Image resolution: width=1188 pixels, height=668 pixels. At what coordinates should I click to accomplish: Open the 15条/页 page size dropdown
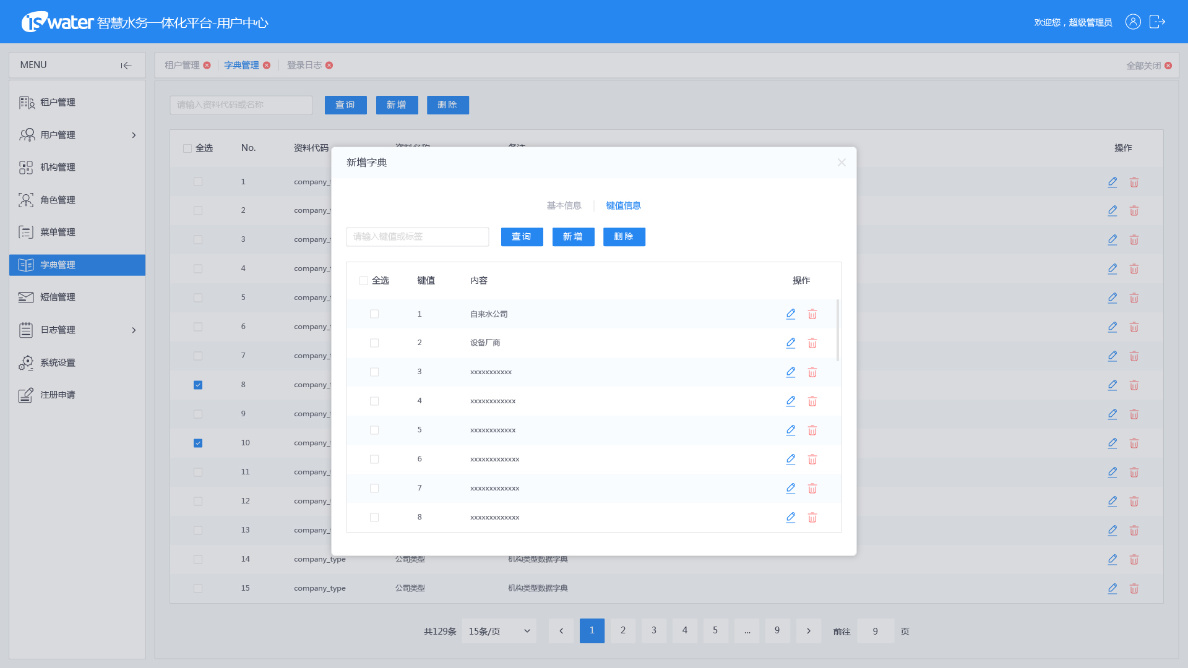pos(499,632)
